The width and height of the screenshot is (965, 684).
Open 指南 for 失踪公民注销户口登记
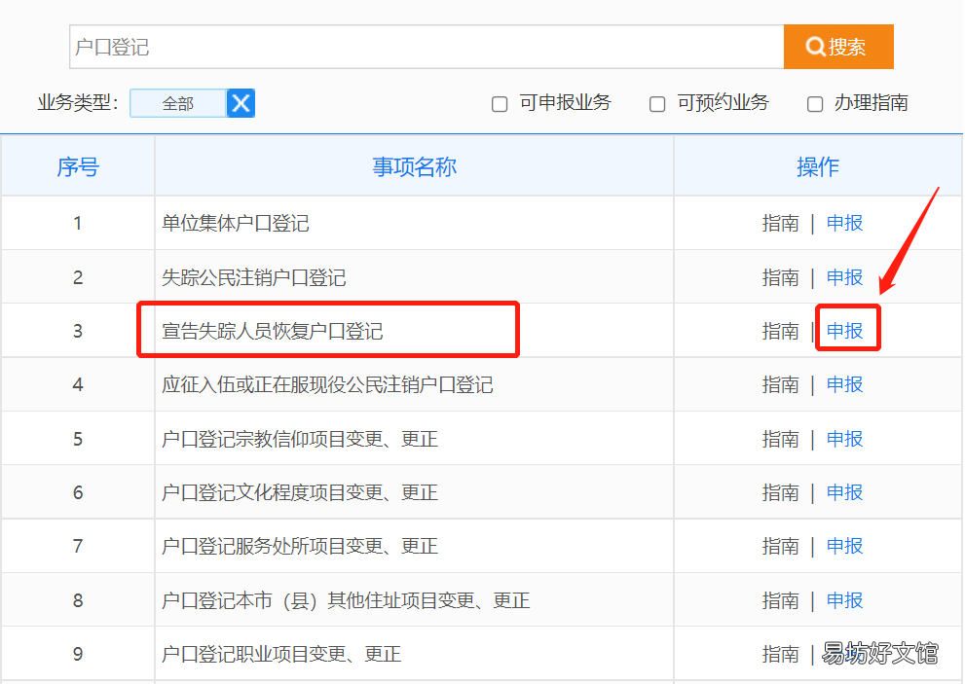click(780, 277)
